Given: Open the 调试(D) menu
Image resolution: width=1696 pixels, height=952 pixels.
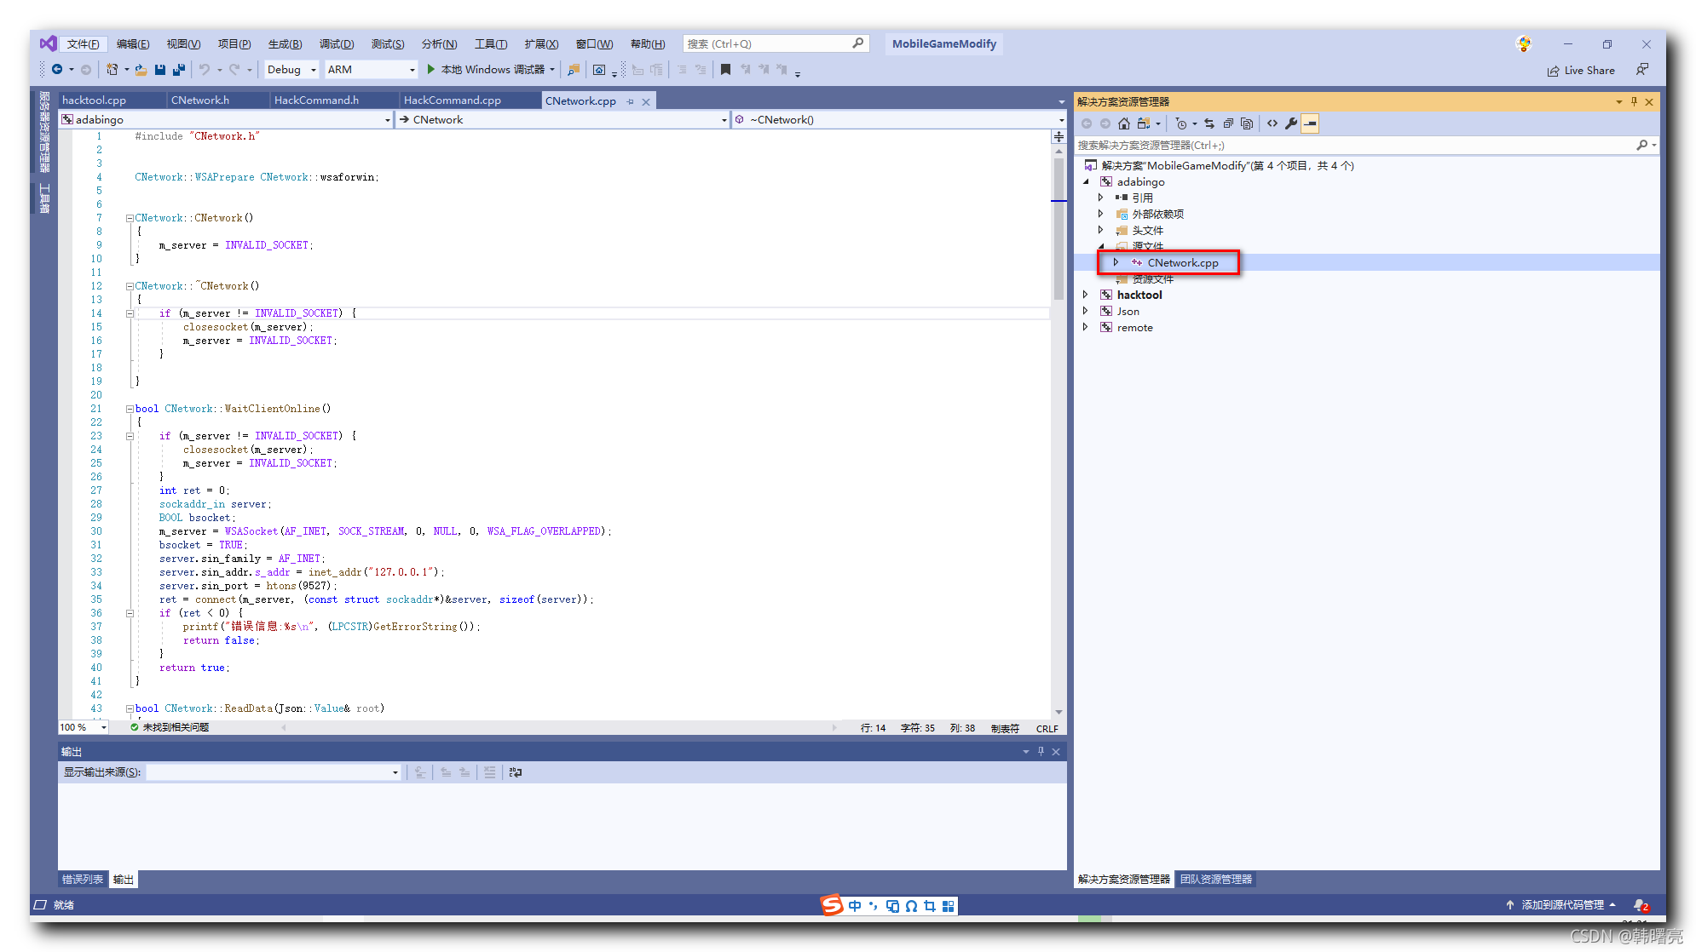Looking at the screenshot, I should (336, 44).
